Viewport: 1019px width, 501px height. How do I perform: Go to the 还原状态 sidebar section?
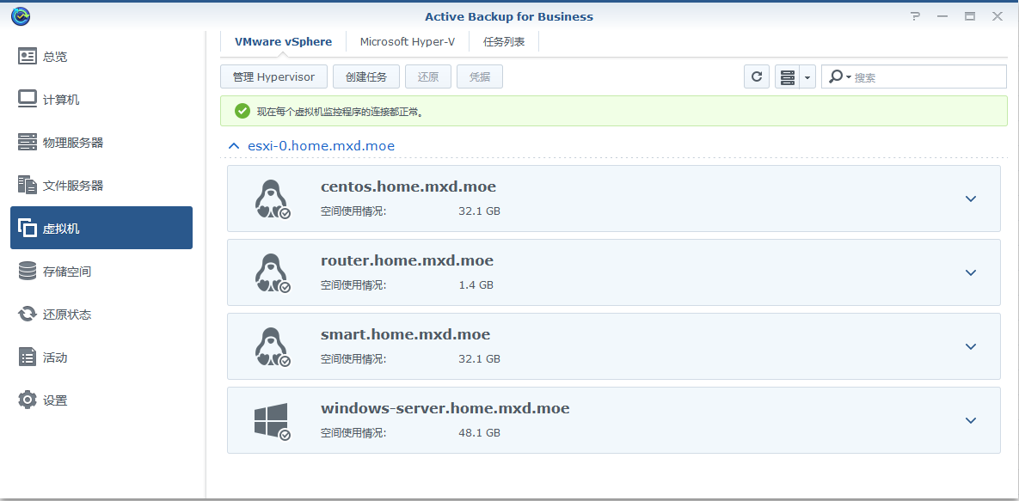[x=101, y=314]
